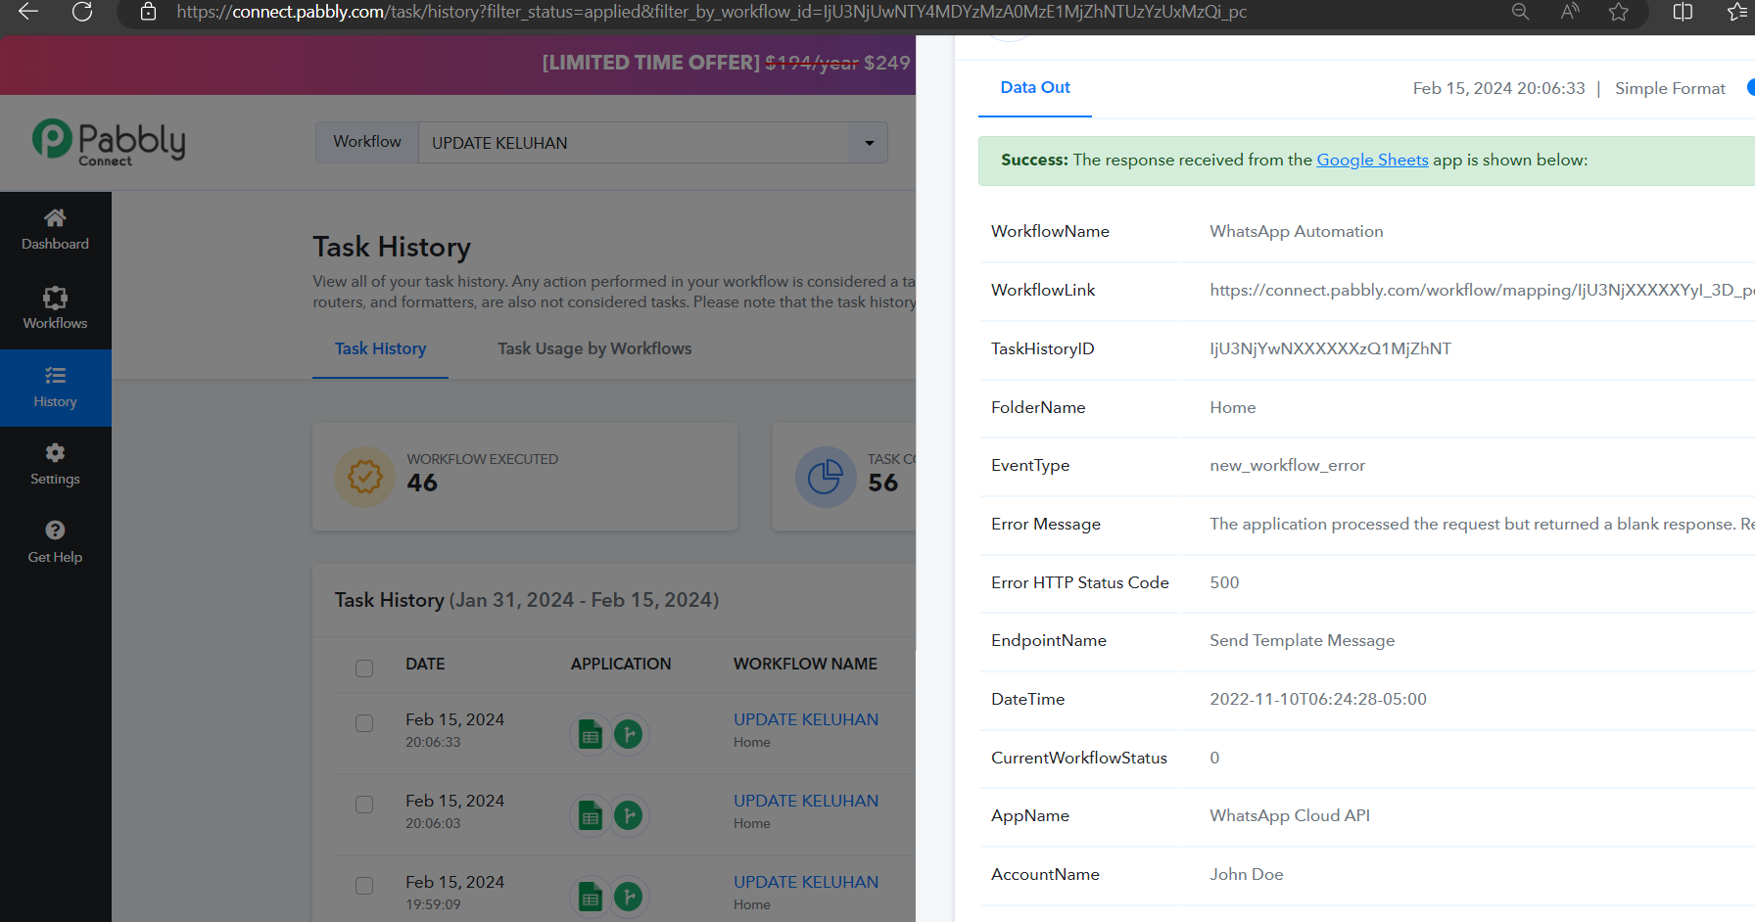Go to Dashboard in the sidebar
1755x922 pixels.
(55, 230)
